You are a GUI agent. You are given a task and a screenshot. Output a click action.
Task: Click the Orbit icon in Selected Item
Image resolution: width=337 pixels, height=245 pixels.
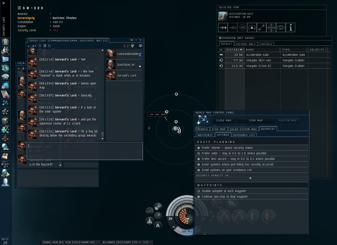click(x=252, y=27)
